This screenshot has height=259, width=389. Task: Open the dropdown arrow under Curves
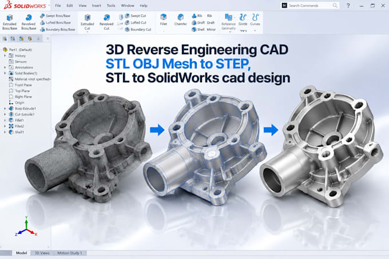point(255,31)
